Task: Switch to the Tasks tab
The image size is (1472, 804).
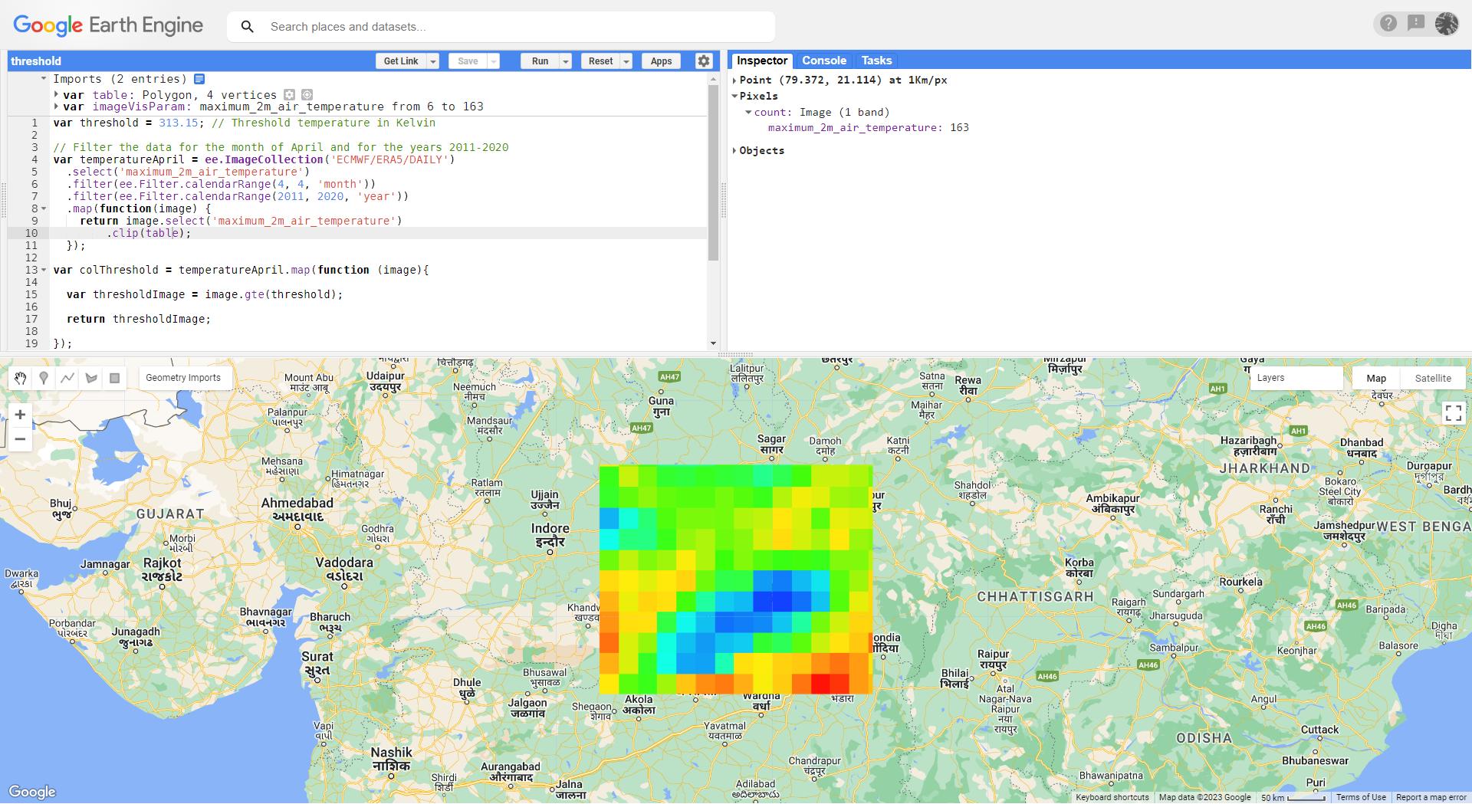Action: coord(876,61)
